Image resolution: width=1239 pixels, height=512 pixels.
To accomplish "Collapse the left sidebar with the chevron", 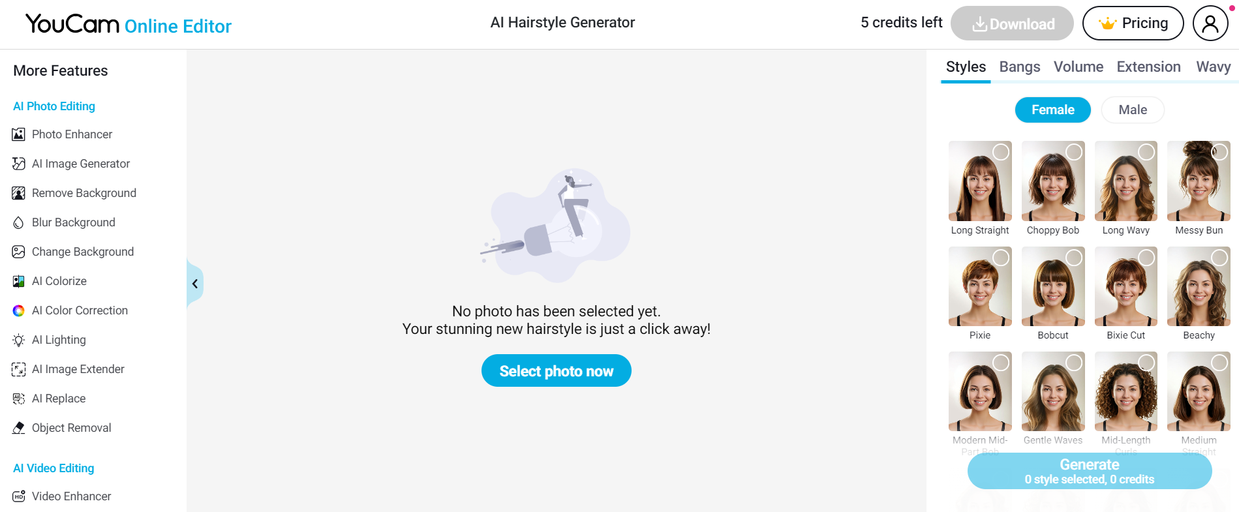I will [194, 284].
